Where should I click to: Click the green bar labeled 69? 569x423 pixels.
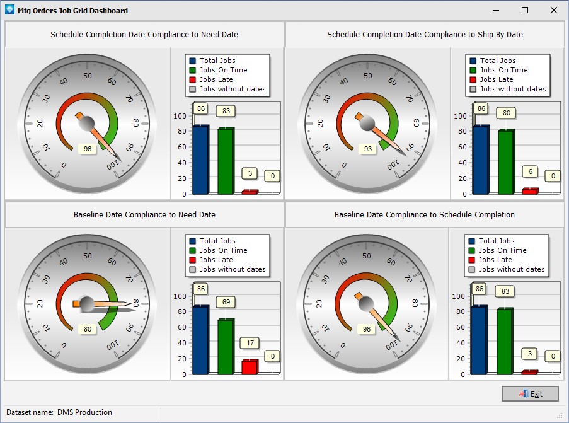tap(226, 347)
